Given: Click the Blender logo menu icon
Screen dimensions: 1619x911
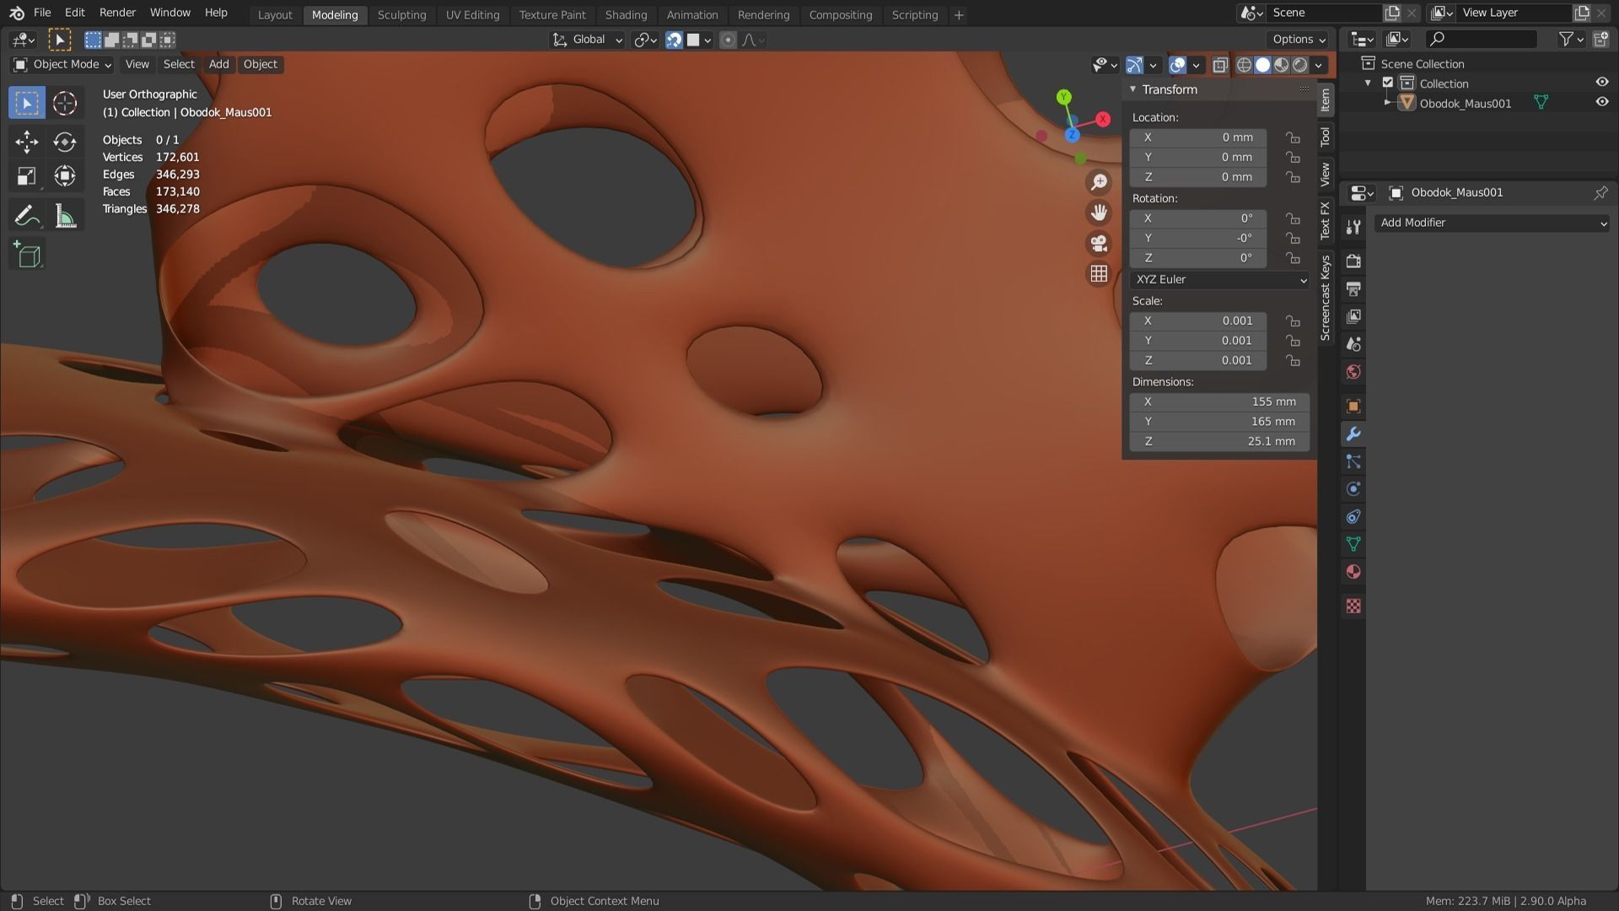Looking at the screenshot, I should [16, 13].
